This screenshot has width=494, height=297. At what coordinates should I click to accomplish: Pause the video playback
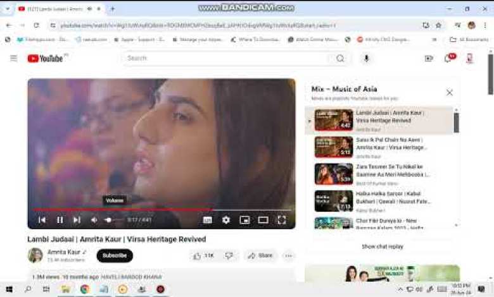(x=60, y=220)
